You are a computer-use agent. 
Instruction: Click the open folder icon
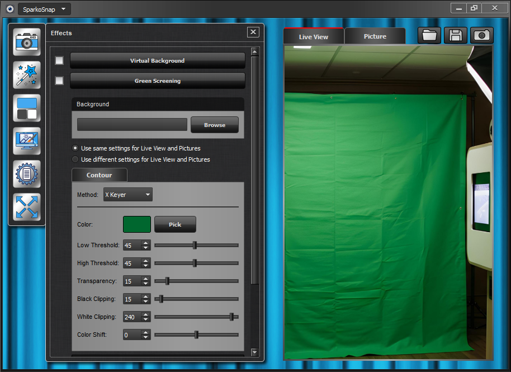click(429, 36)
